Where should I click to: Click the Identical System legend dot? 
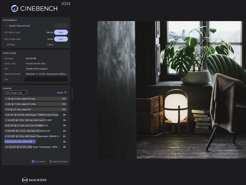pos(50,161)
